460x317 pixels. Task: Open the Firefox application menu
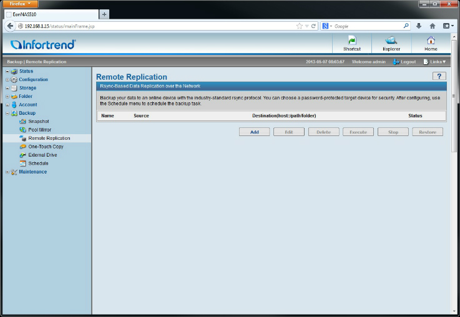pyautogui.click(x=20, y=4)
